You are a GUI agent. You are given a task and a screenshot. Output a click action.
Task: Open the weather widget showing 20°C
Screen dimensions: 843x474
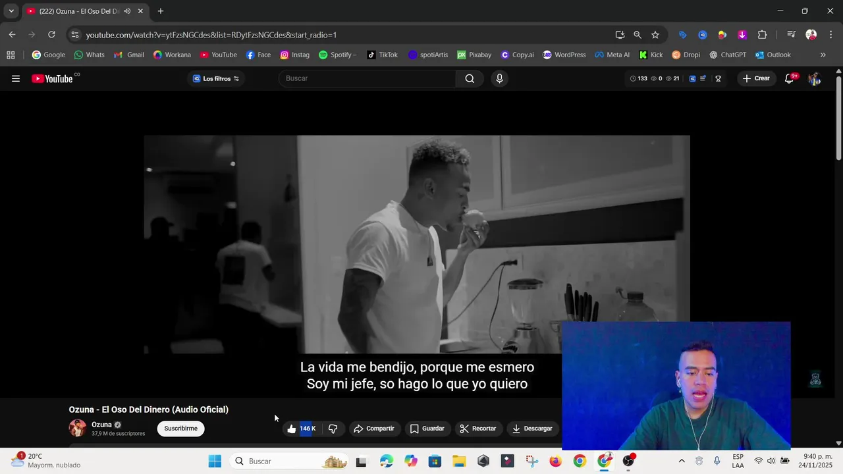pyautogui.click(x=46, y=461)
